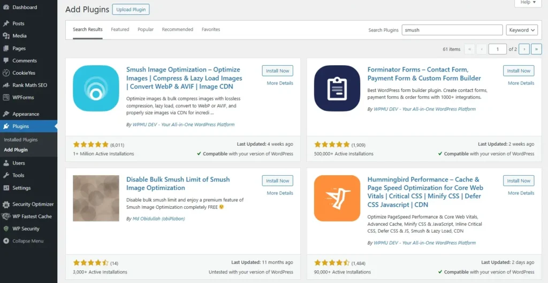Click the Rank Math SEO icon
548x283 pixels.
[x=6, y=85]
